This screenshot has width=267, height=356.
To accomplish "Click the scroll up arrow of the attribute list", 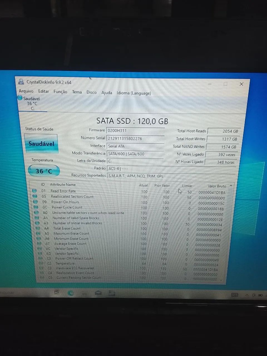I will pos(231,186).
